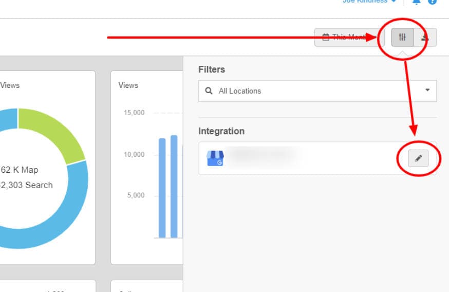
Task: Click the magnifier icon in Filters box
Action: [x=209, y=91]
